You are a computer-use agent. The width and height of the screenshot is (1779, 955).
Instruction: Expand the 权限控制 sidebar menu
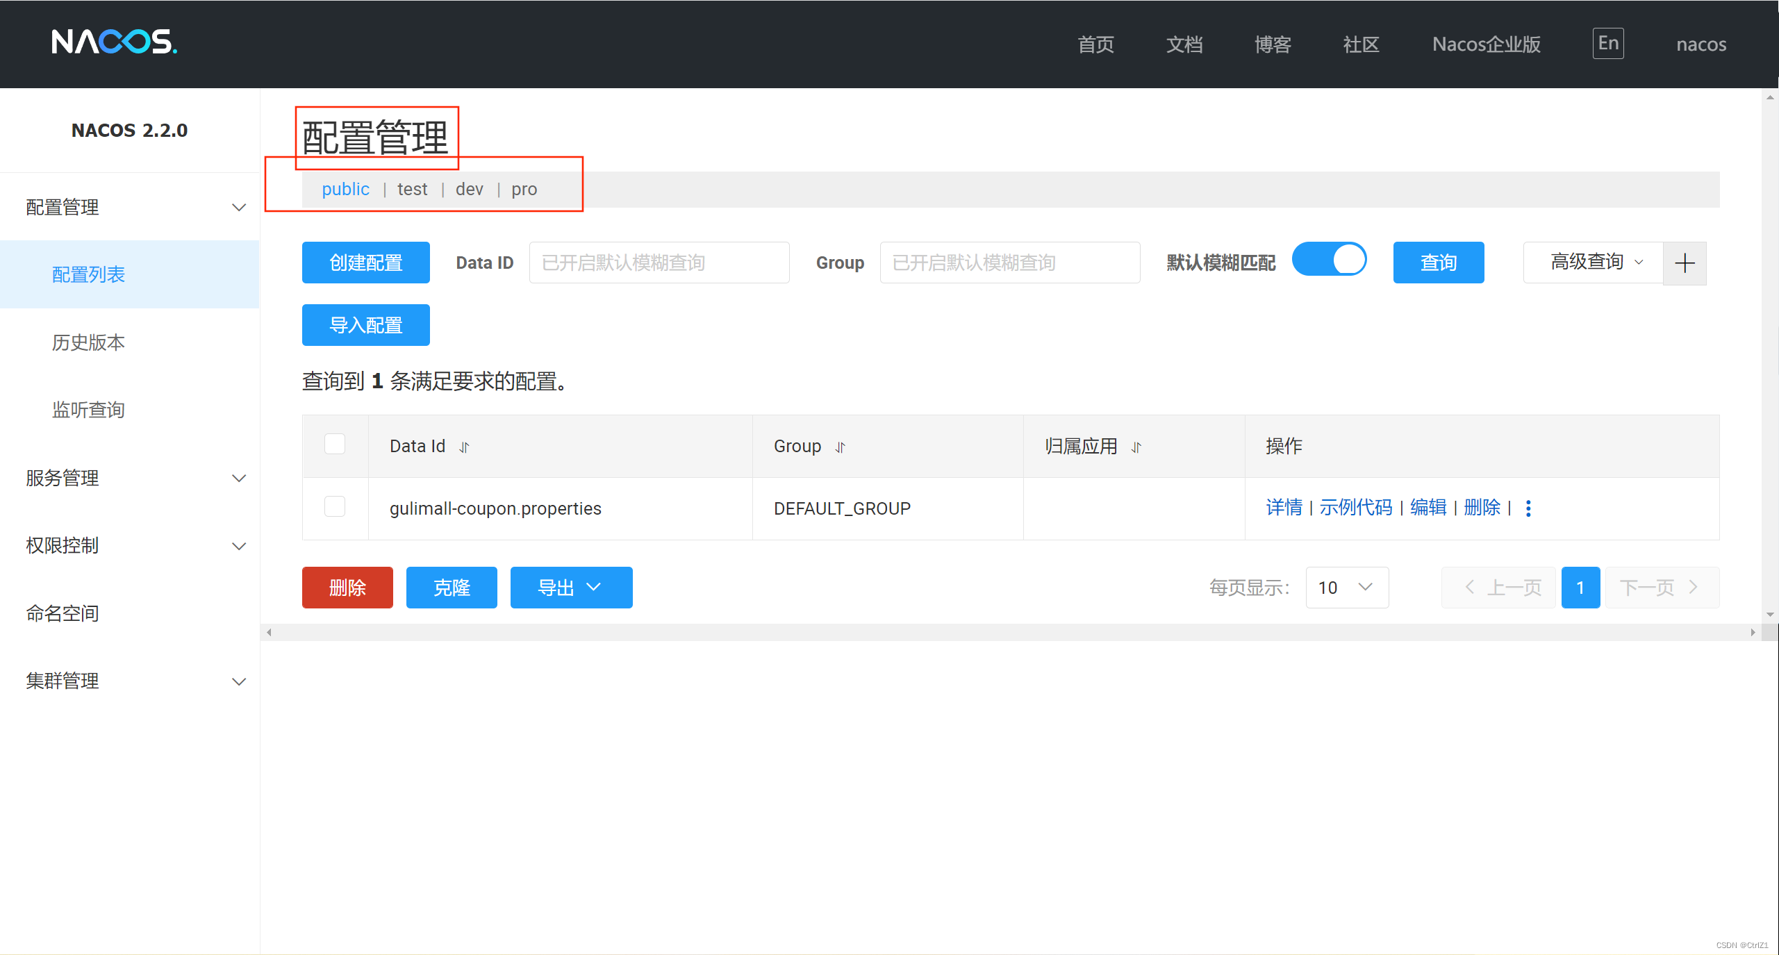[x=130, y=546]
